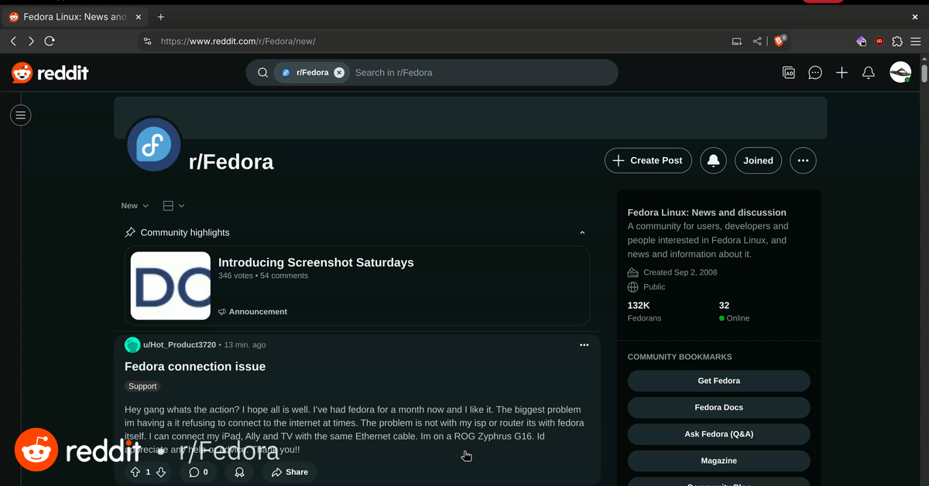929x486 pixels.
Task: Open the feed view layout dropdown
Action: (174, 206)
